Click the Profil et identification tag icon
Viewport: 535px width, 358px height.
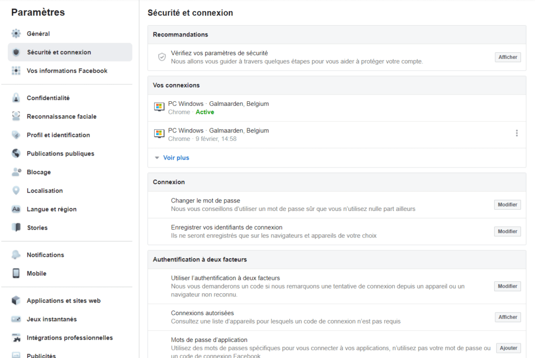coord(16,135)
